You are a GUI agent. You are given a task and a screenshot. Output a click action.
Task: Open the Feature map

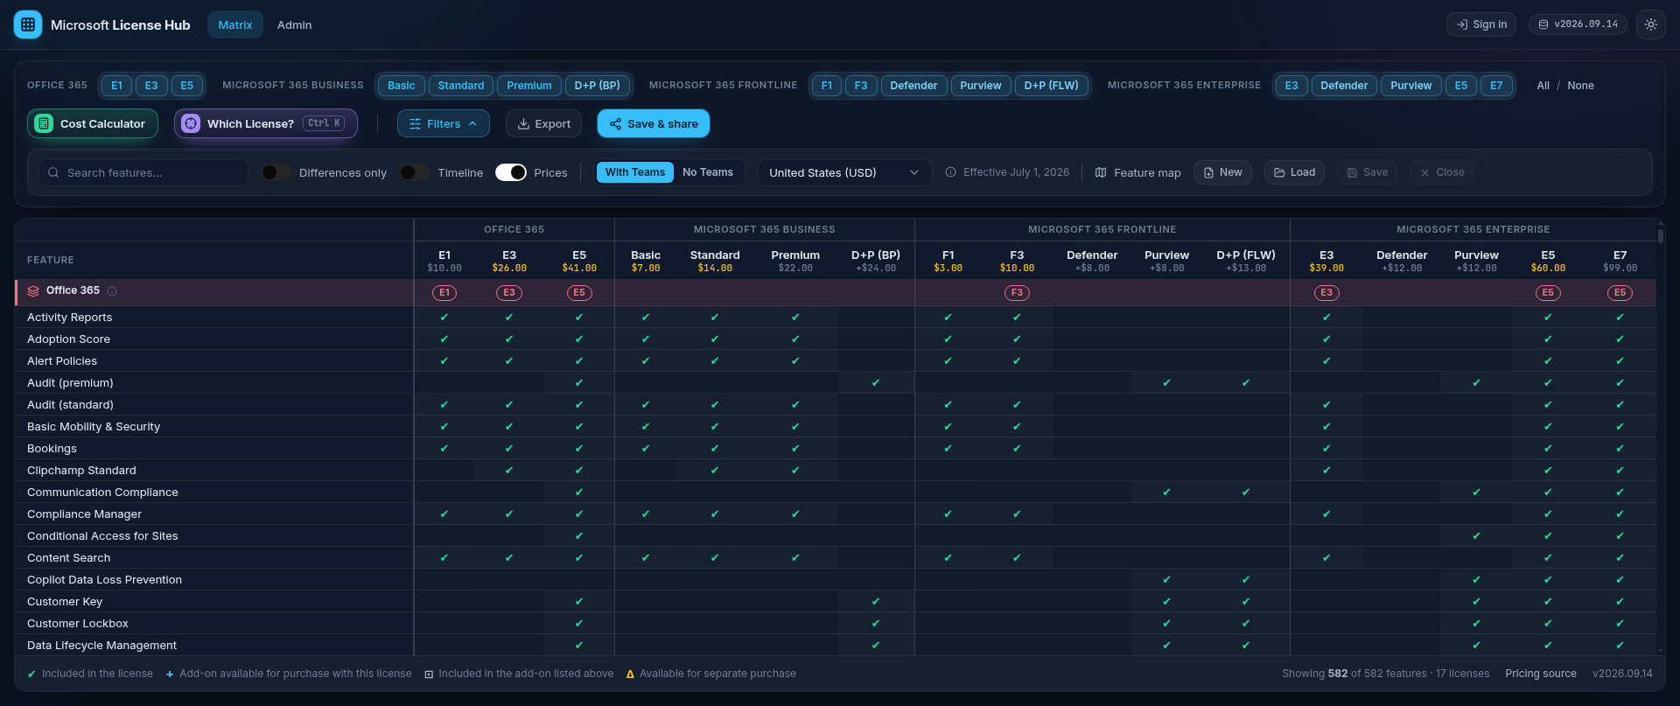coord(1138,172)
